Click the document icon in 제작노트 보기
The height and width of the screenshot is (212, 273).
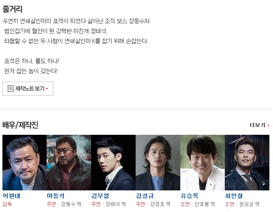click(x=10, y=89)
